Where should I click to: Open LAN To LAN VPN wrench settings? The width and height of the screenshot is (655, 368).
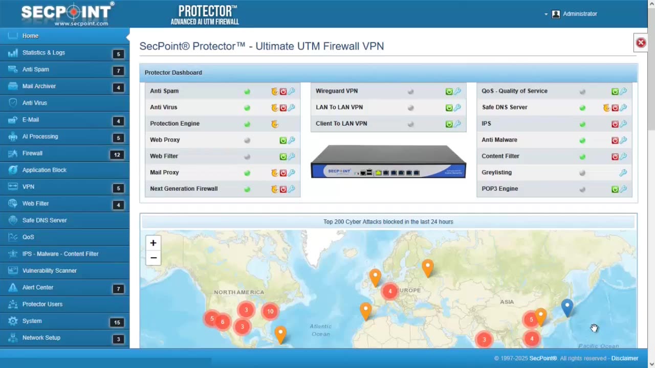[x=457, y=108]
